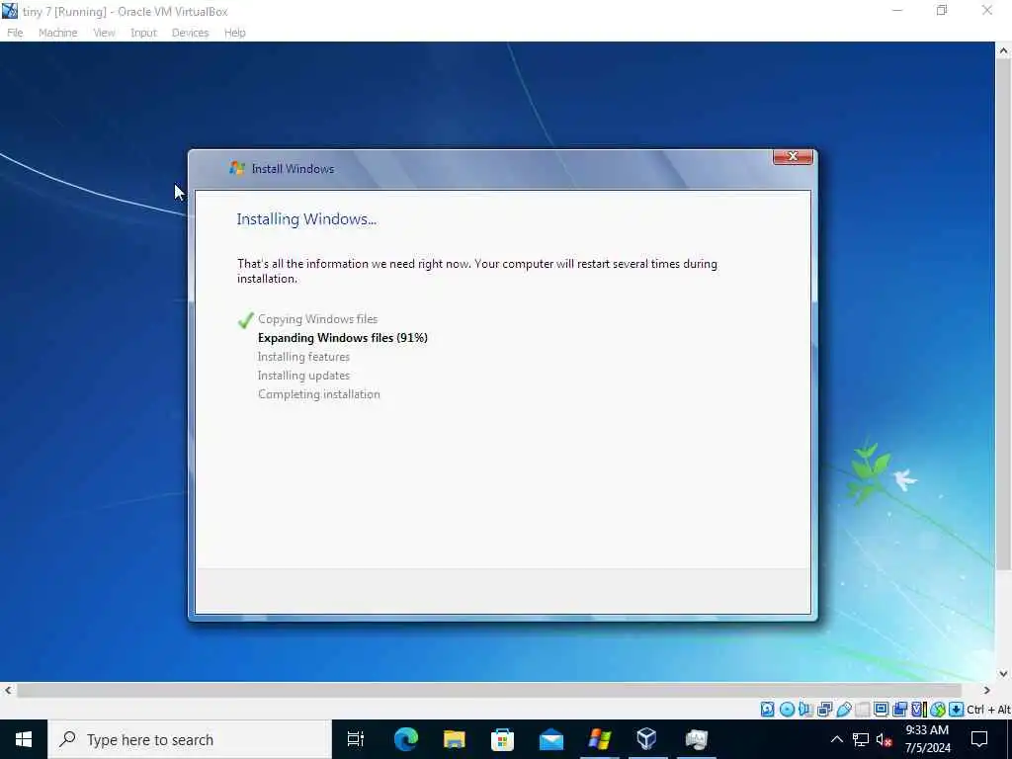This screenshot has height=759, width=1012.
Task: Open Task View from the taskbar
Action: [356, 739]
